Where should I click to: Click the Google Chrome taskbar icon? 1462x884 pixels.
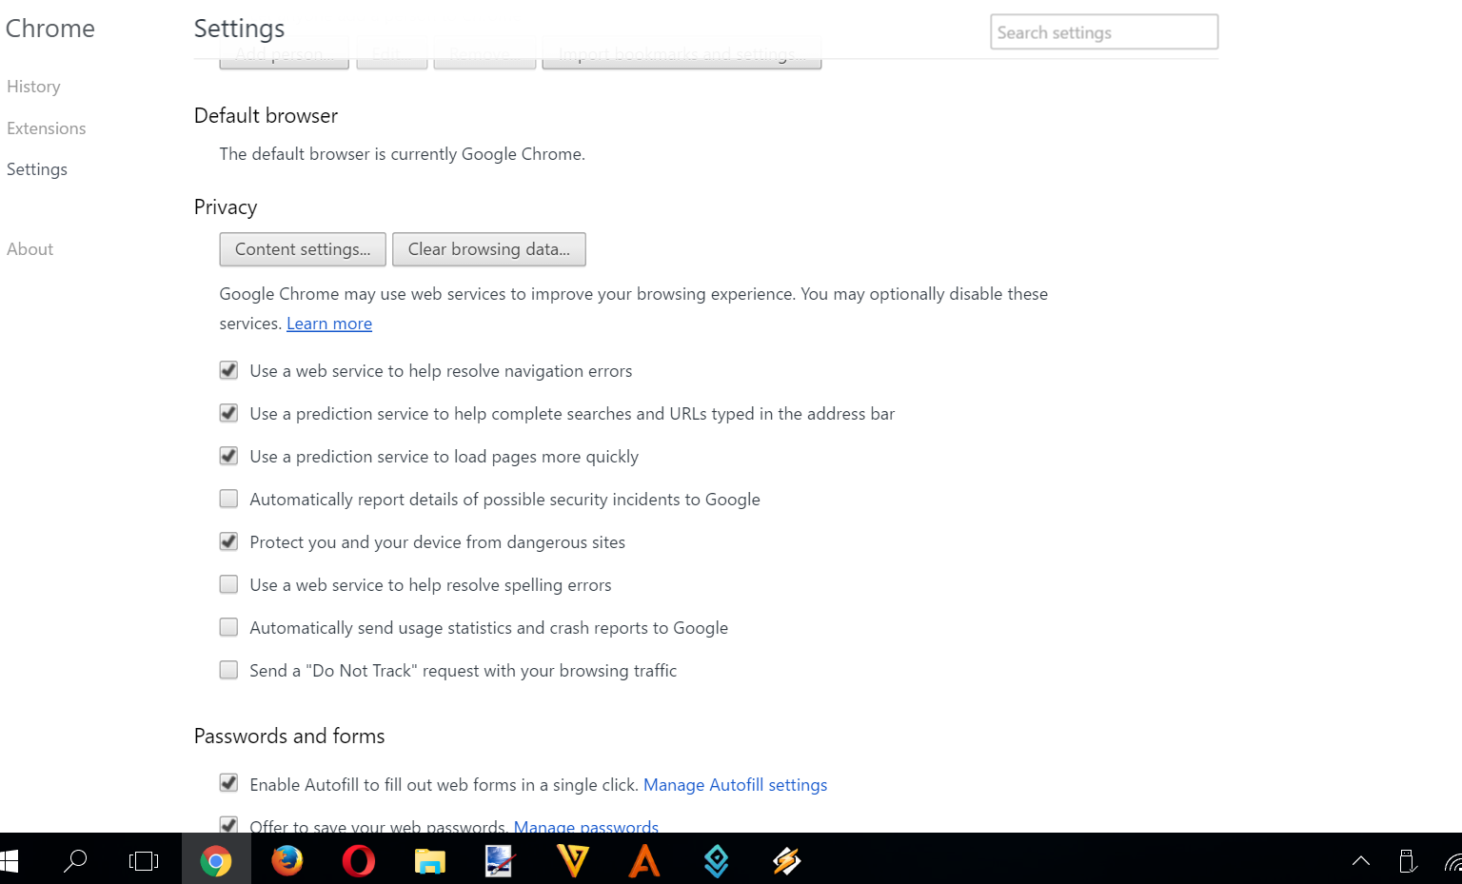216,861
